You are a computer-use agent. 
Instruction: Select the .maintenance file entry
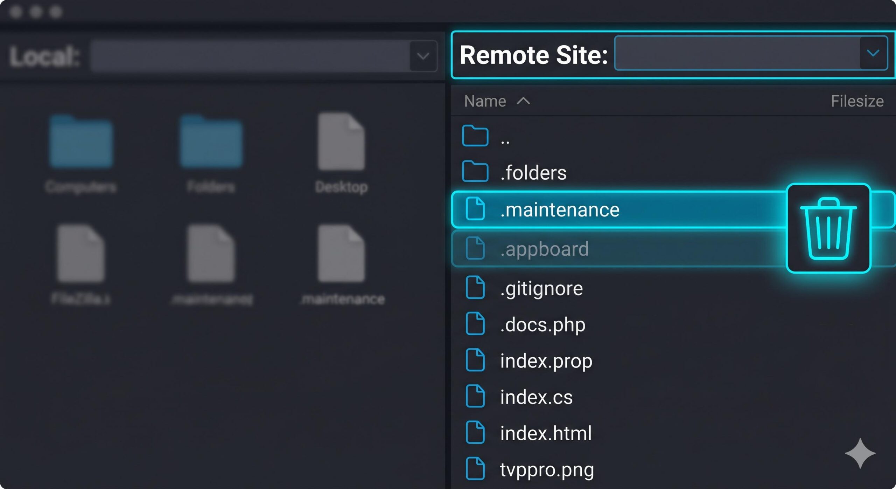coord(560,209)
